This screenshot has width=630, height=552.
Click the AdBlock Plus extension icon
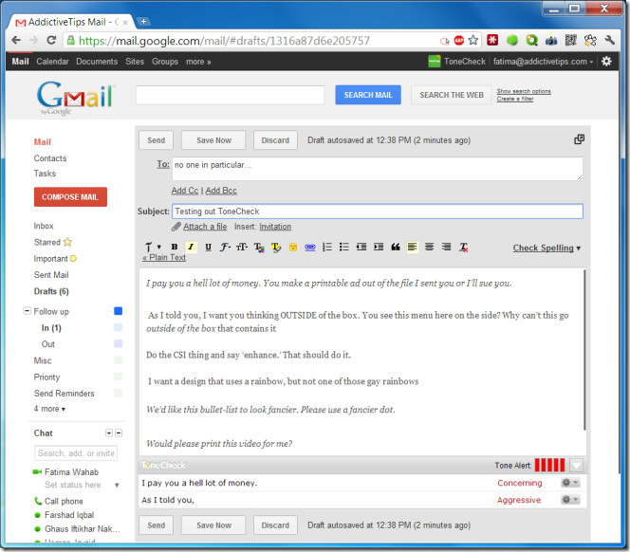[x=459, y=40]
